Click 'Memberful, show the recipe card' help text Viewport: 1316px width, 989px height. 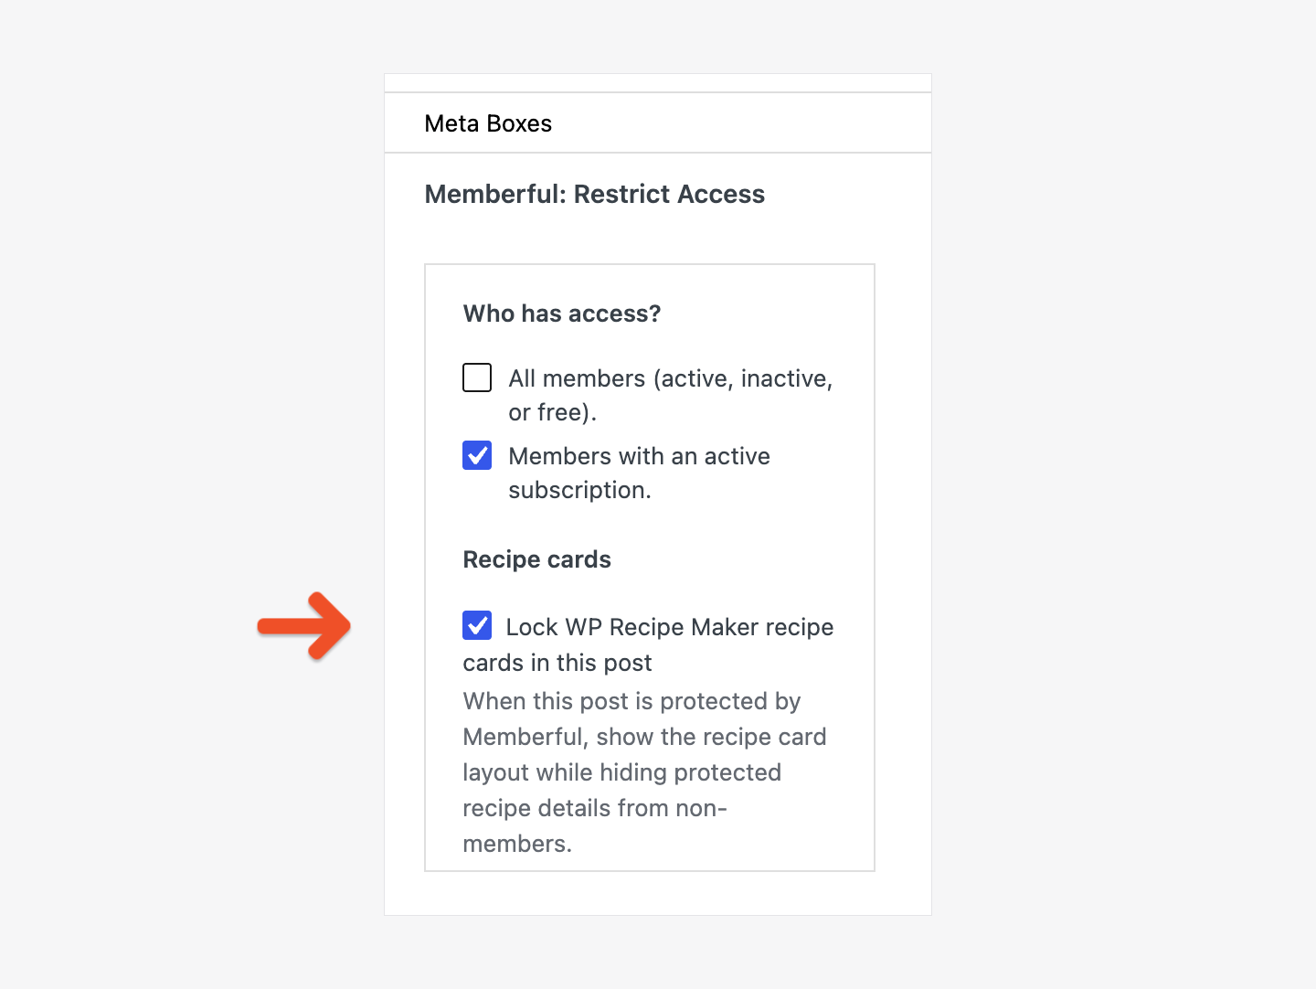tap(645, 737)
